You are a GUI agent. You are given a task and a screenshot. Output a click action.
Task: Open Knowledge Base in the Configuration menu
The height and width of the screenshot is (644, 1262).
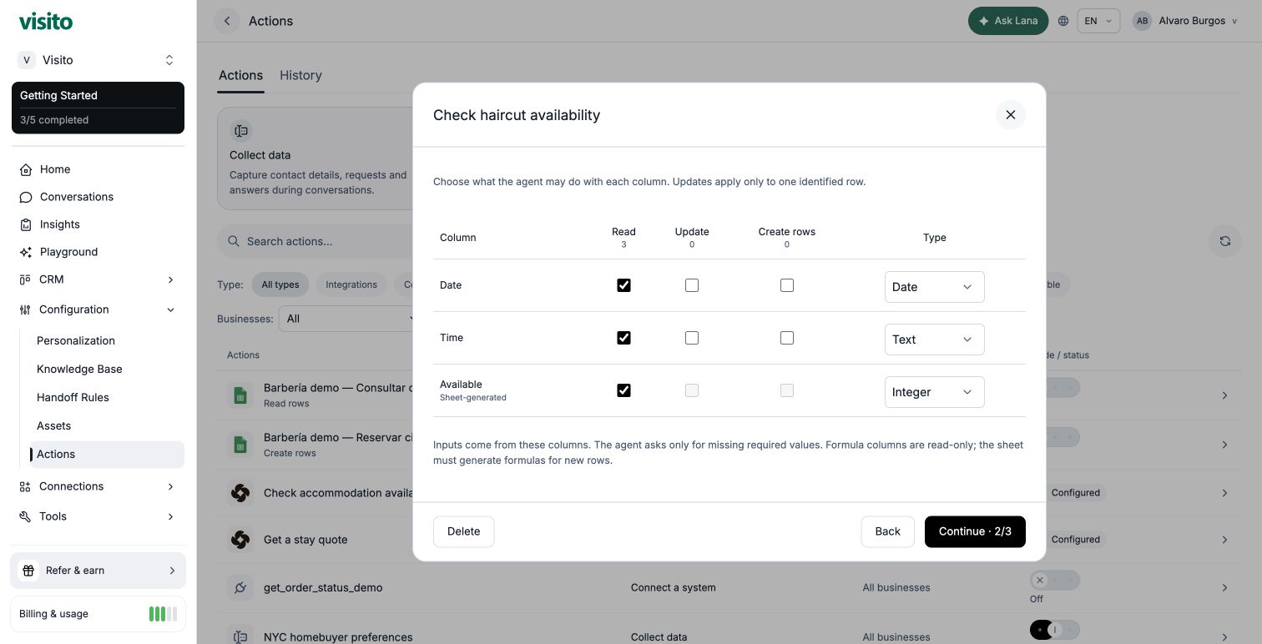[x=79, y=369]
